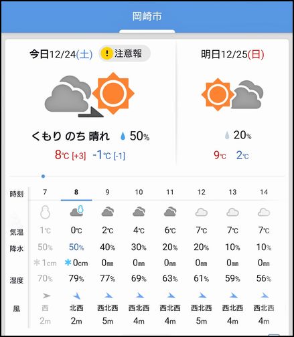Tap the snowman icon at 7 o'clock
The height and width of the screenshot is (337, 294).
coord(45,212)
